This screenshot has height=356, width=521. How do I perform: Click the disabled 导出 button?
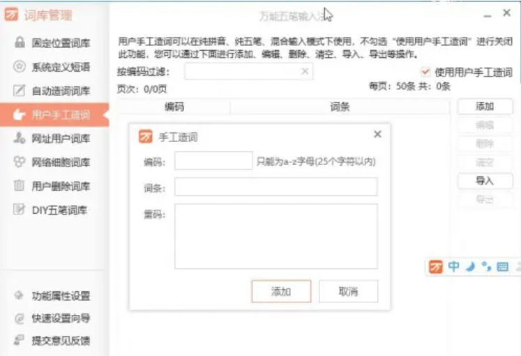tap(485, 199)
